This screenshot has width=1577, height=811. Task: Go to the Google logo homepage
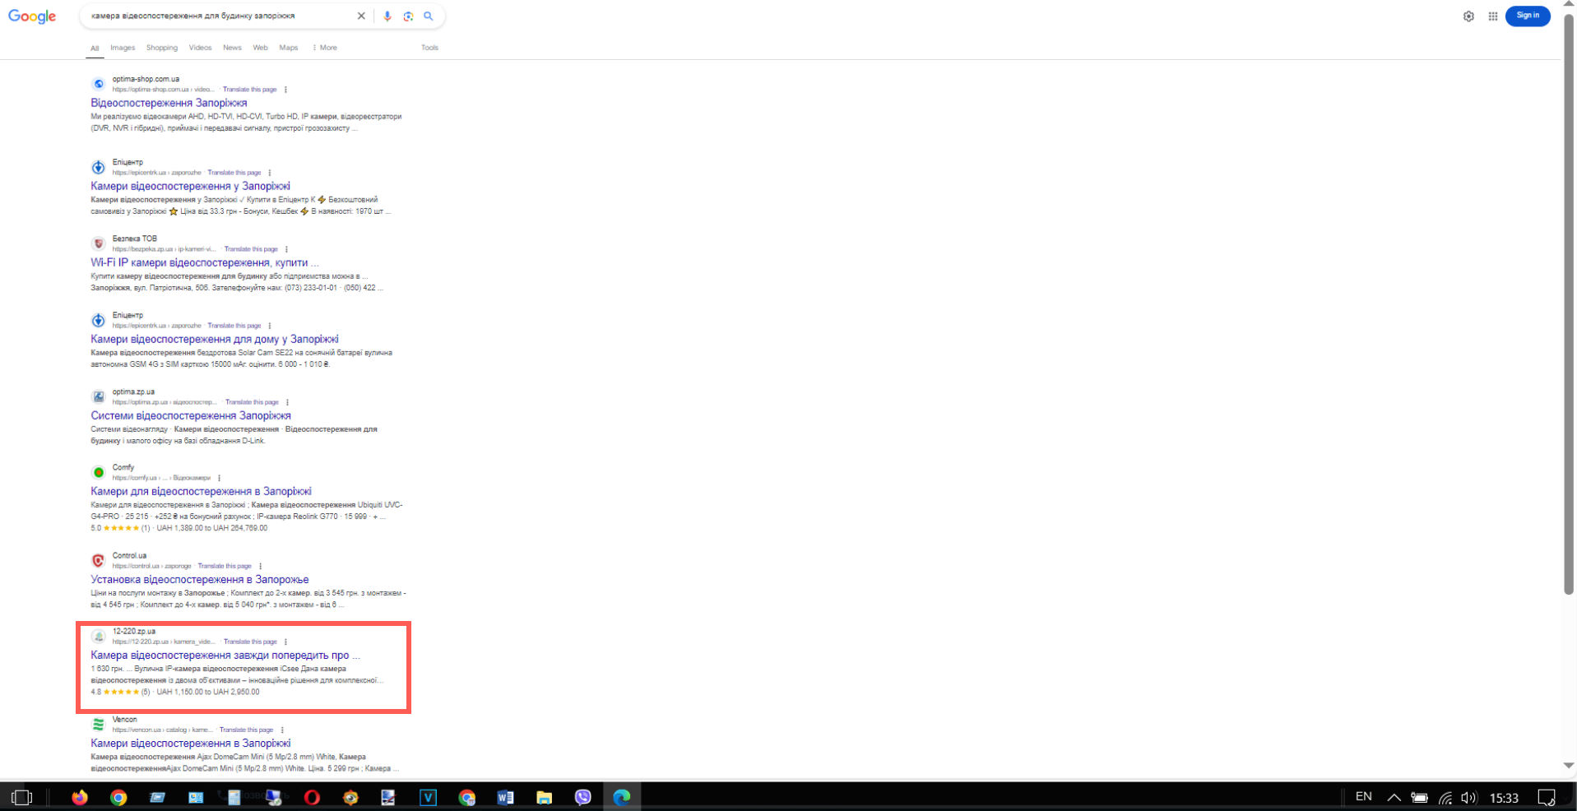tap(32, 16)
